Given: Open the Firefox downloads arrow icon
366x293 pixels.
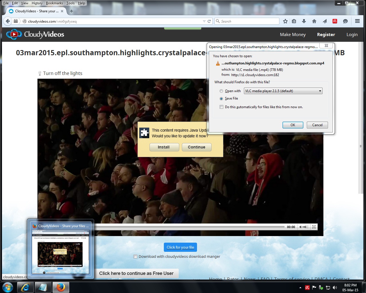Looking at the screenshot, I should click(x=304, y=21).
